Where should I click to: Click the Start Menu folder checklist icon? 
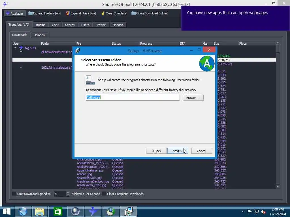tap(90, 80)
